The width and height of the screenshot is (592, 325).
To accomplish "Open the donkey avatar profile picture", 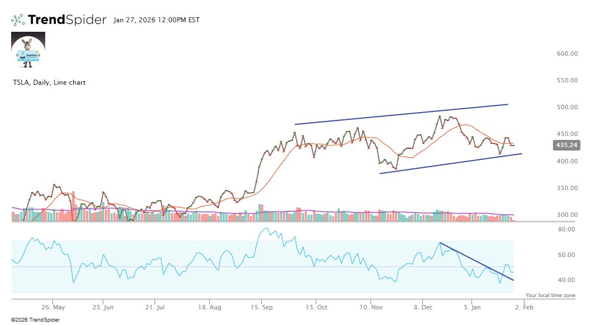I will [28, 50].
